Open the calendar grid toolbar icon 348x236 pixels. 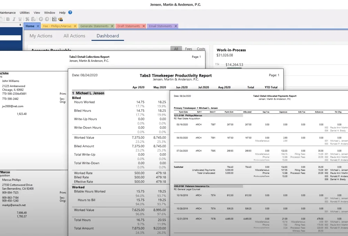point(54,19)
